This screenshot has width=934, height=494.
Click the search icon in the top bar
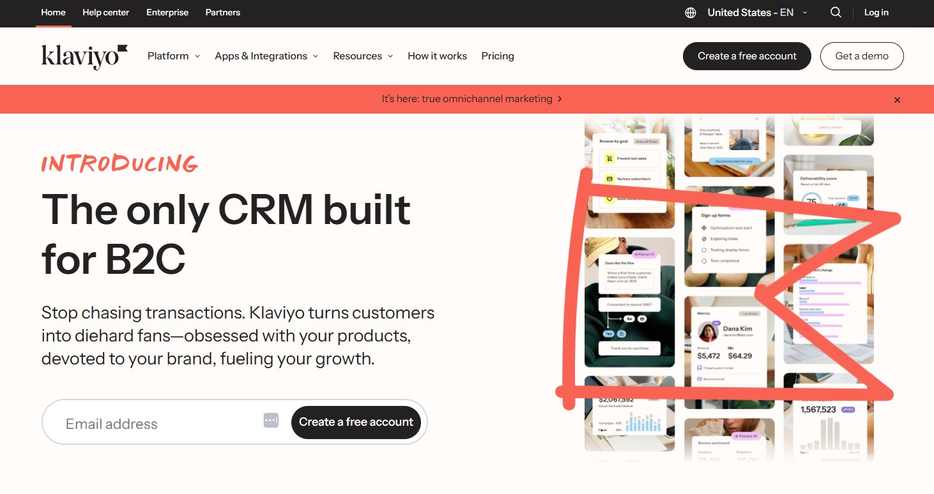click(836, 12)
